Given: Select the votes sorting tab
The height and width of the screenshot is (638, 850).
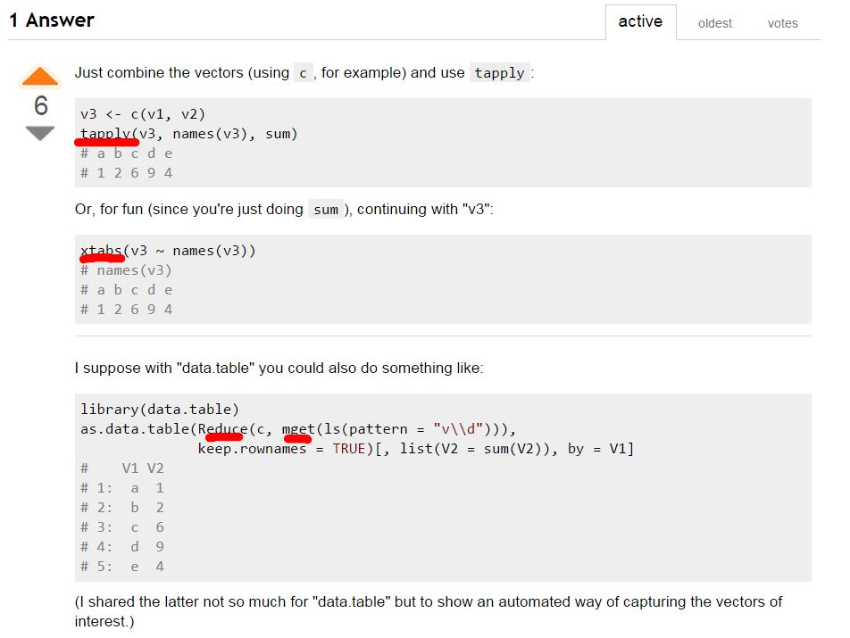Looking at the screenshot, I should (783, 23).
